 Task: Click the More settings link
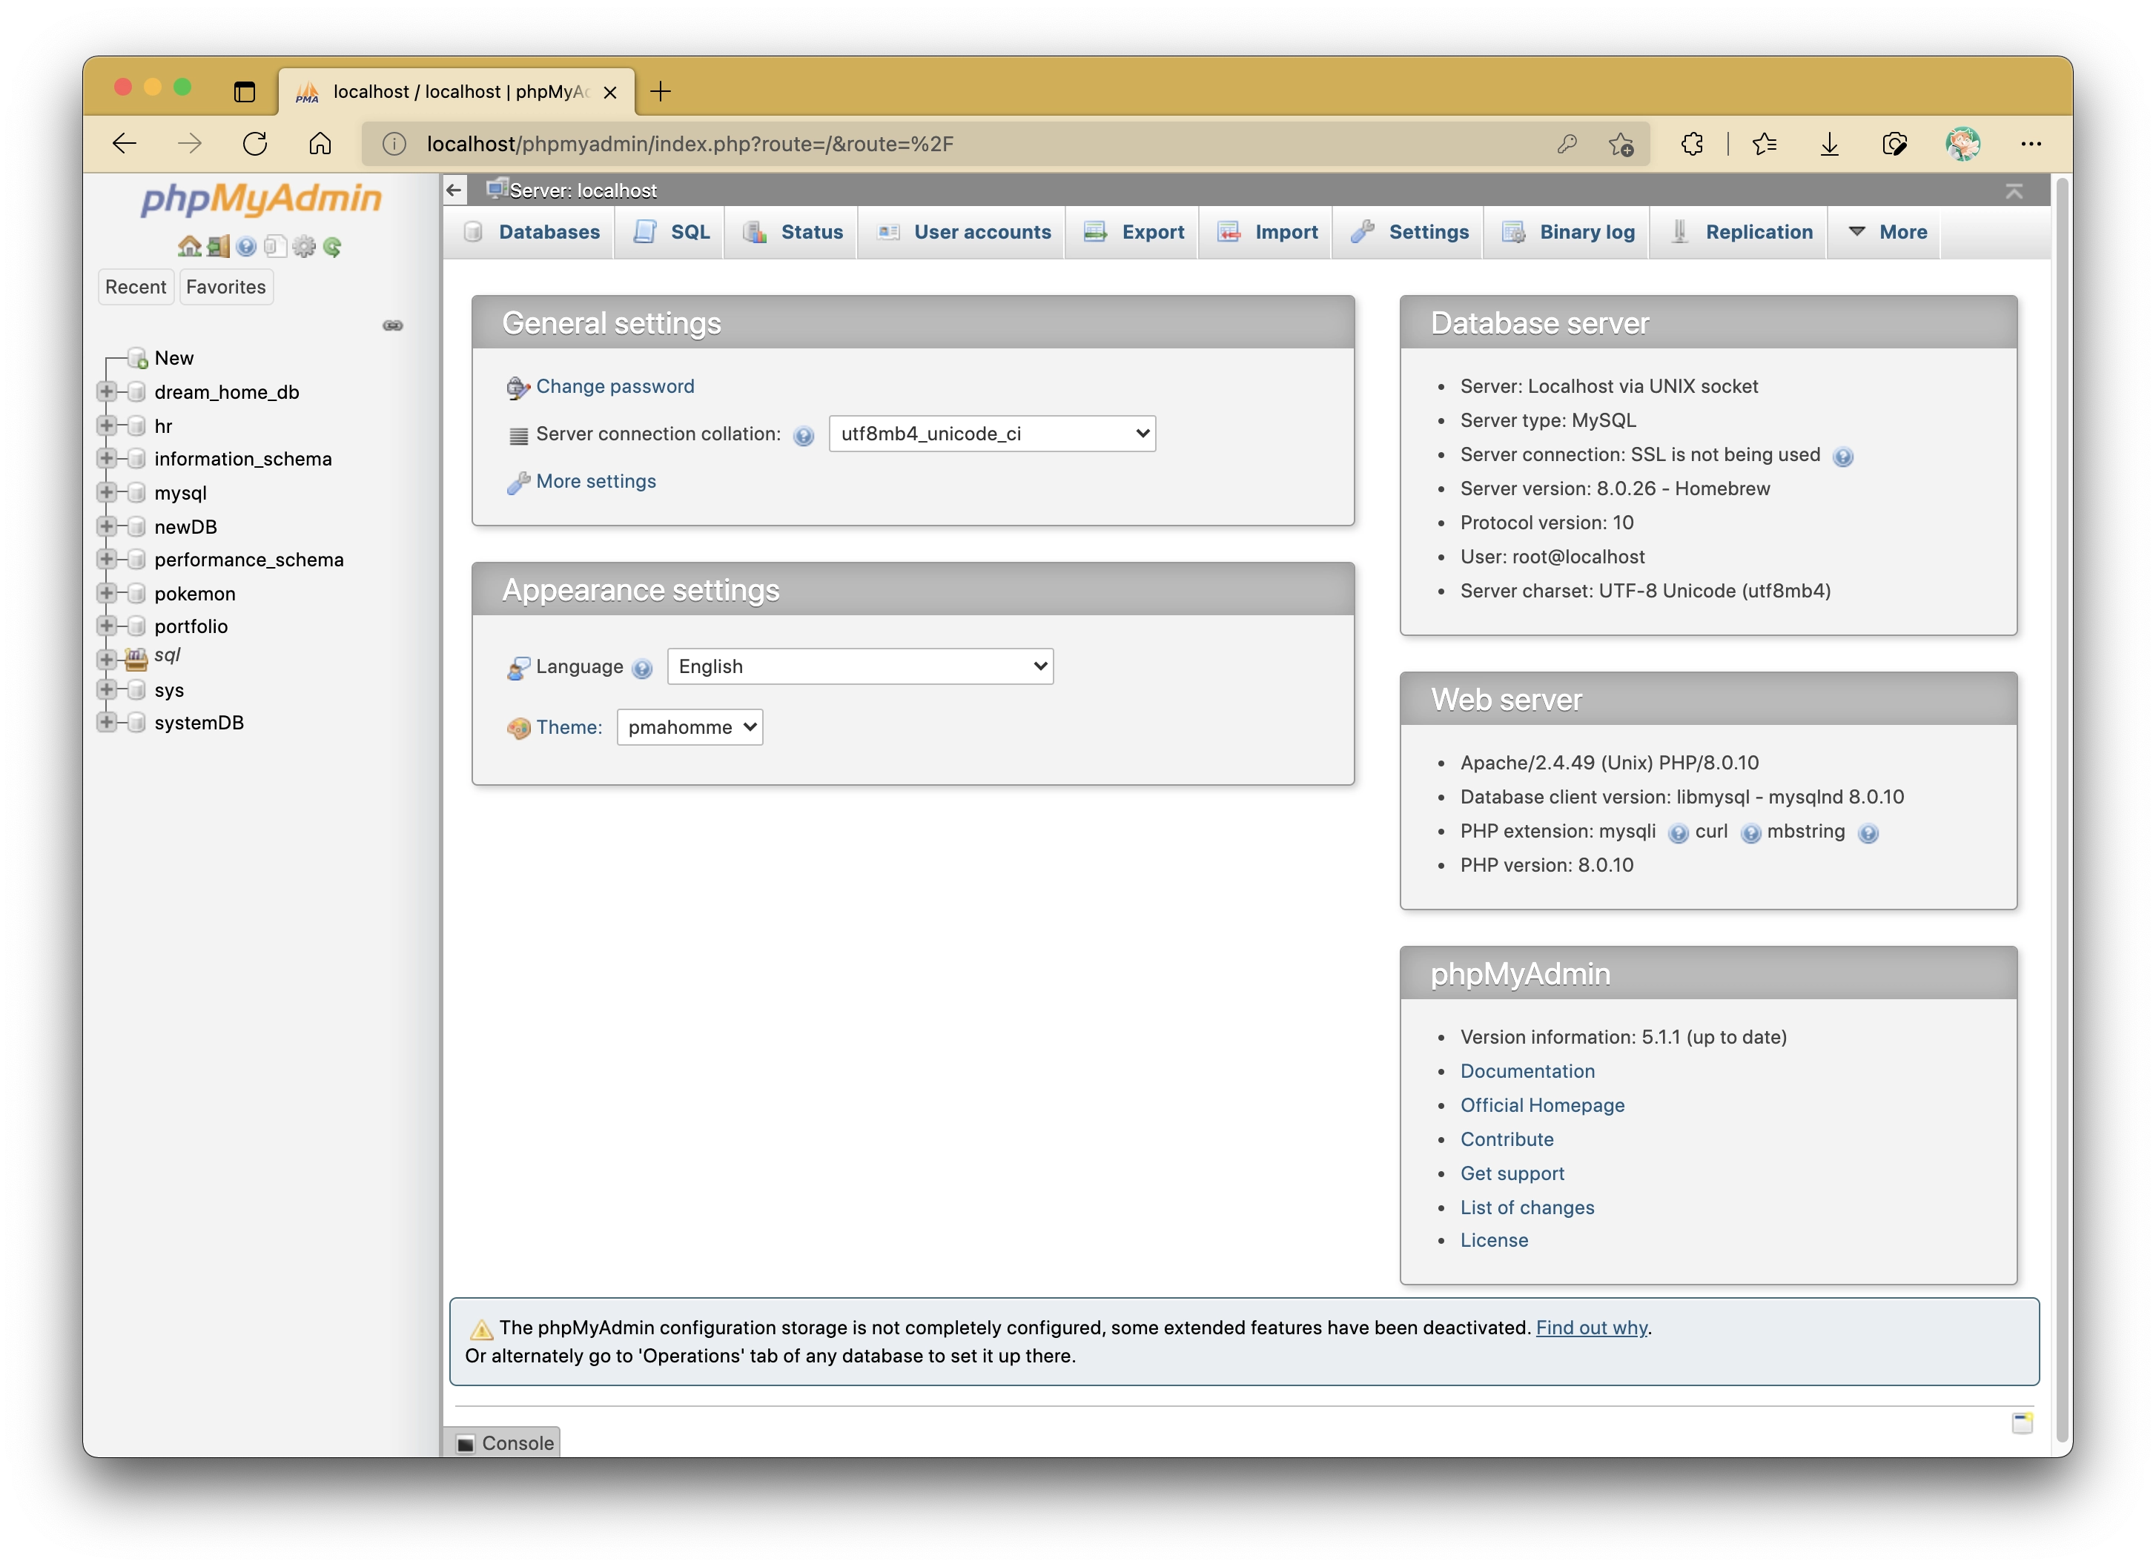[596, 482]
